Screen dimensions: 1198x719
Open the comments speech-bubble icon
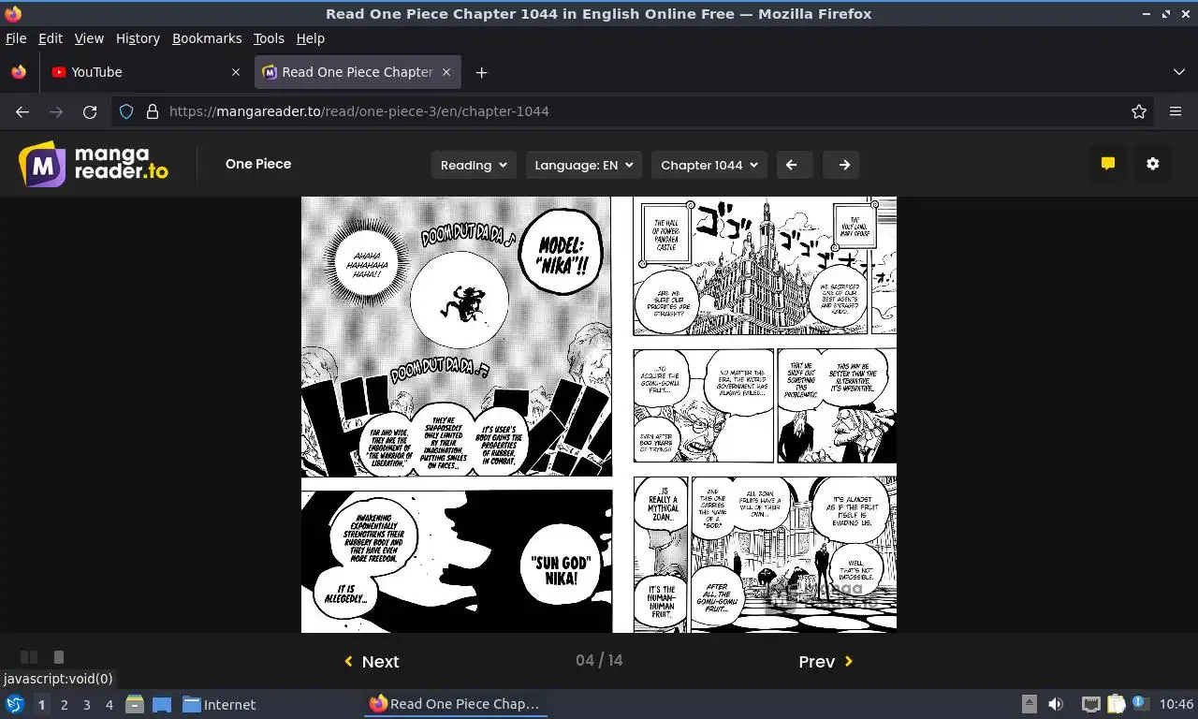tap(1108, 164)
